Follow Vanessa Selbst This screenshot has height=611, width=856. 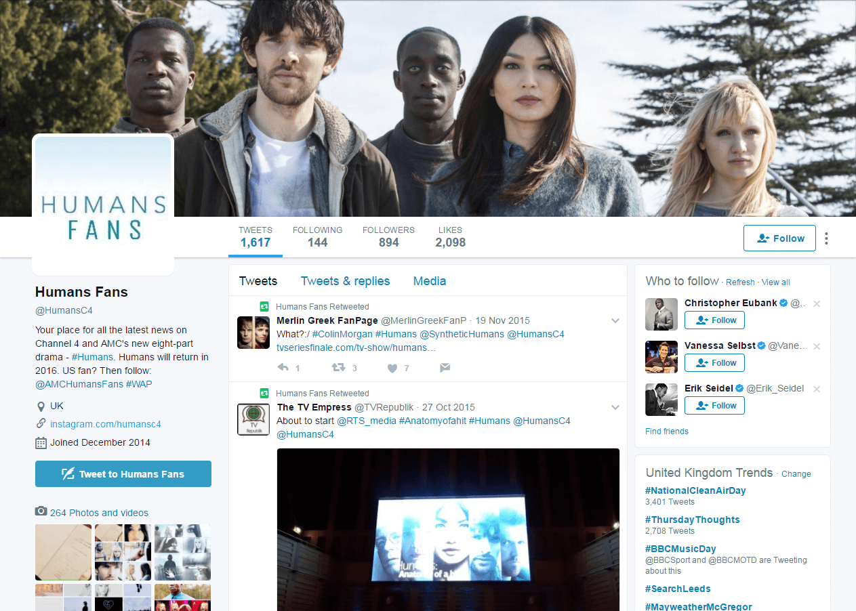714,363
